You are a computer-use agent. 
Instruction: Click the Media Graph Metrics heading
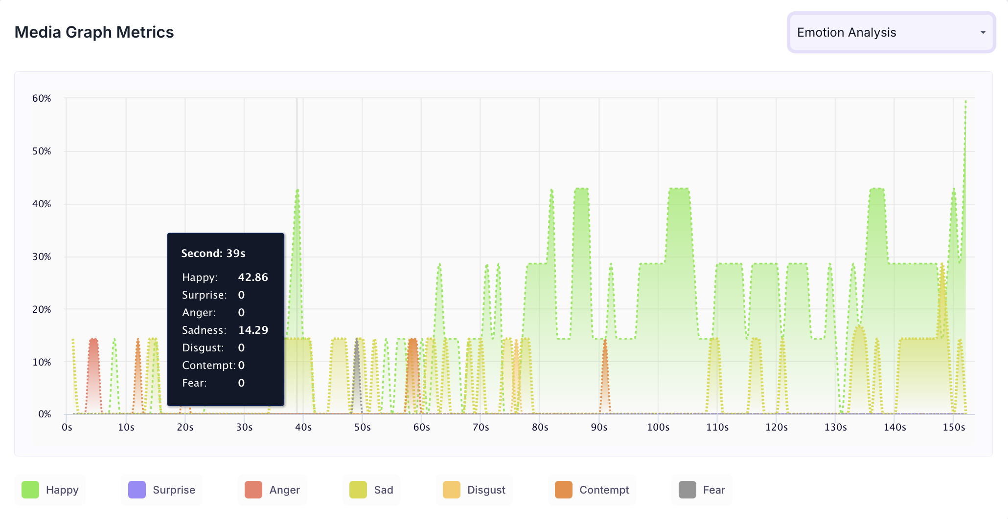(x=94, y=32)
